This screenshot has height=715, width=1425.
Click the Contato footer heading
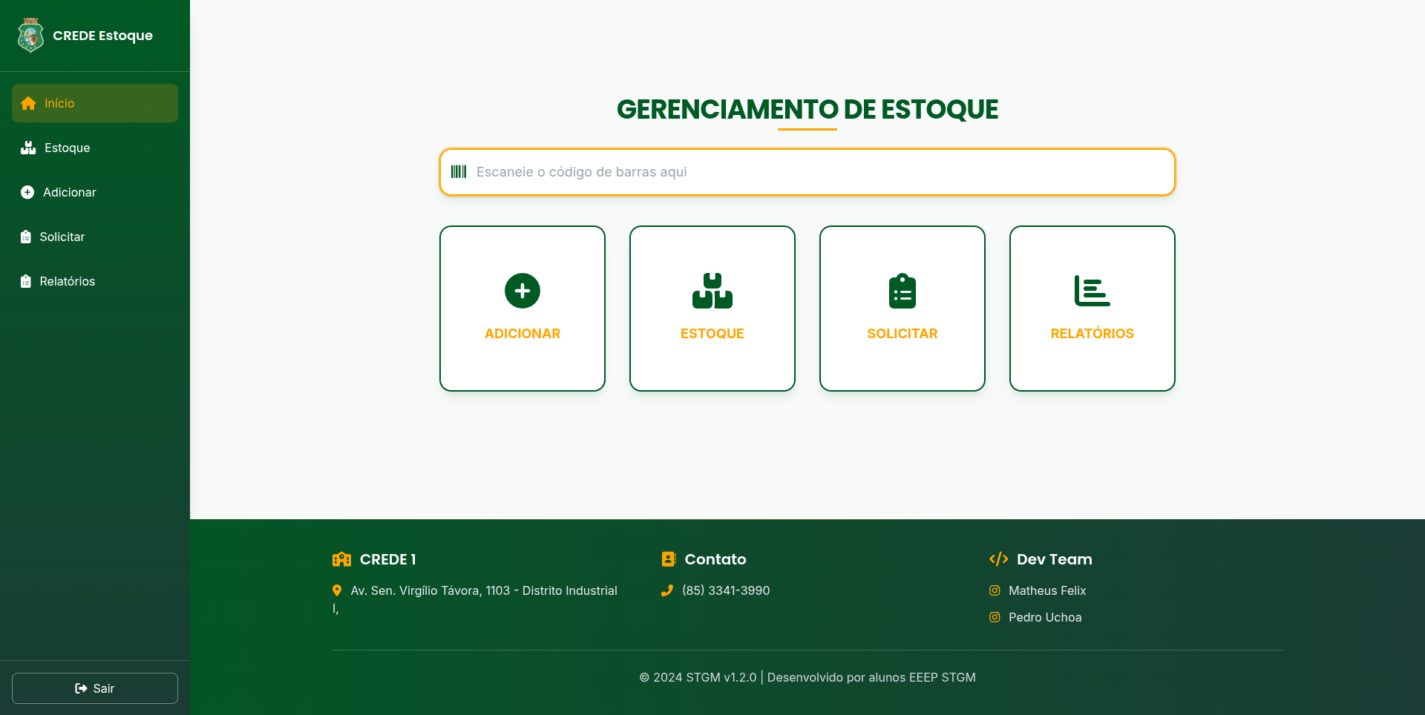715,559
